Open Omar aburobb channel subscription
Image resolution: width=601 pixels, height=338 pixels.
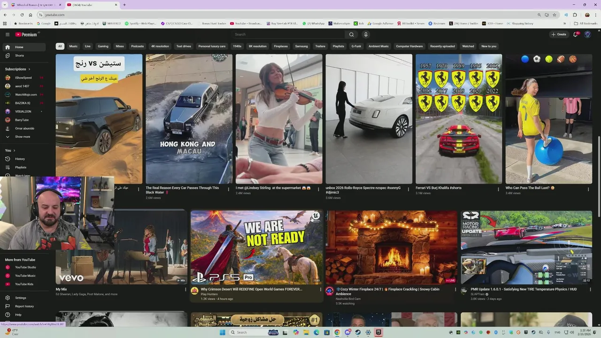point(25,128)
